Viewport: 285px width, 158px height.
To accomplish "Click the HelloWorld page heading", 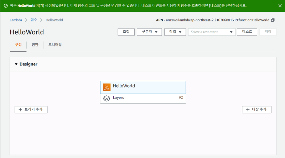I will click(27, 32).
